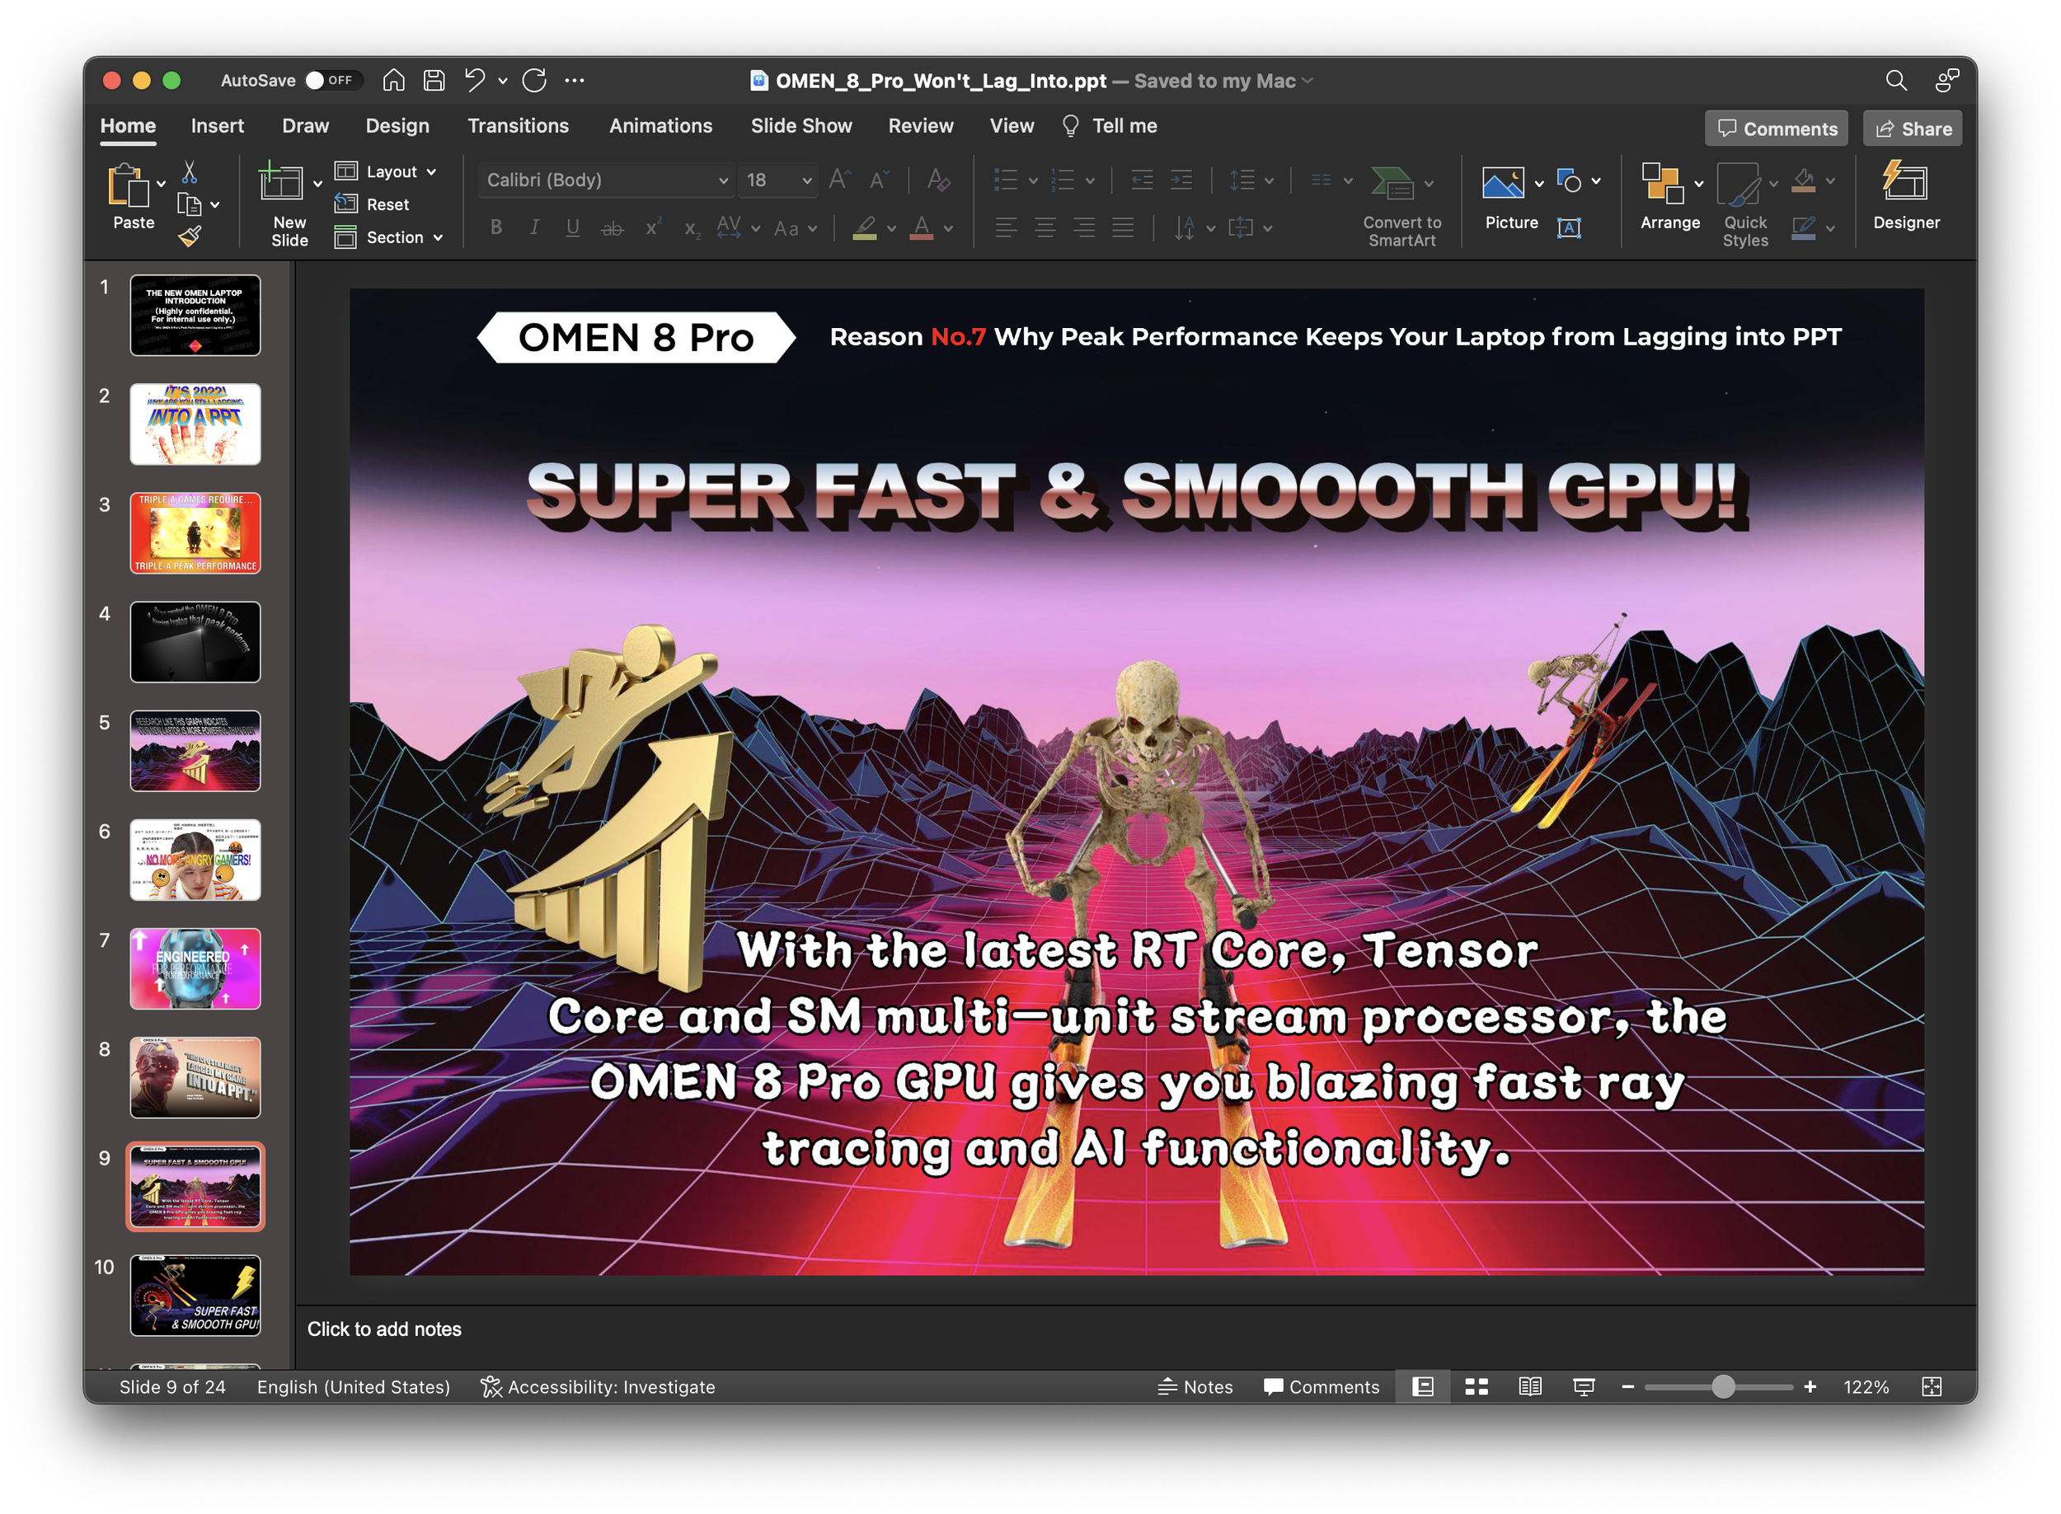Expand the font size 18 dropdown
2061x1514 pixels.
click(x=807, y=180)
